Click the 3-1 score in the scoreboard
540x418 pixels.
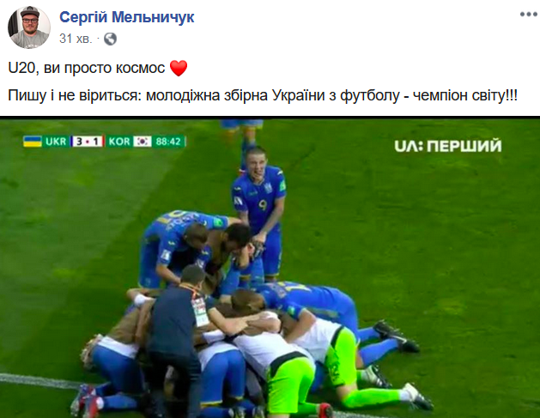click(88, 142)
